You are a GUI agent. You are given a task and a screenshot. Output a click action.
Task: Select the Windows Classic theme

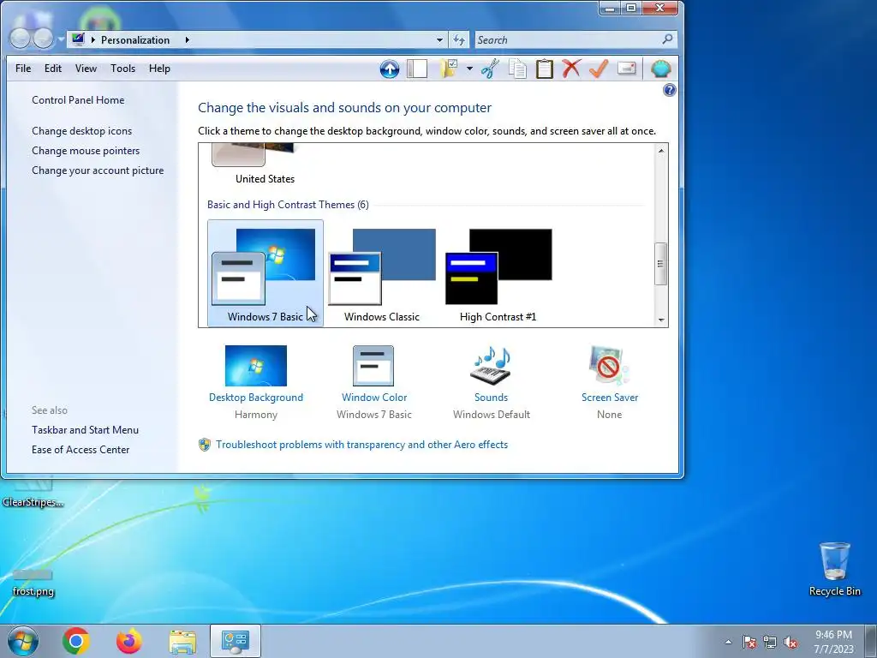381,273
